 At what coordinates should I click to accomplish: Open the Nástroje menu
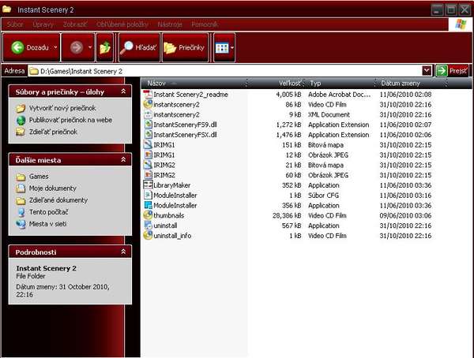[x=170, y=24]
